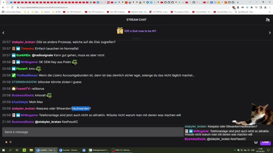The image size is (273, 153).
Task: Open the 'session' bookmark folder
Action: [x=45, y=12]
